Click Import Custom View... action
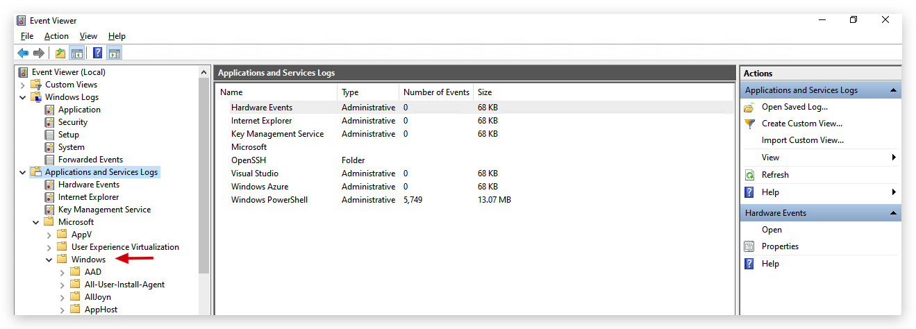 click(803, 140)
